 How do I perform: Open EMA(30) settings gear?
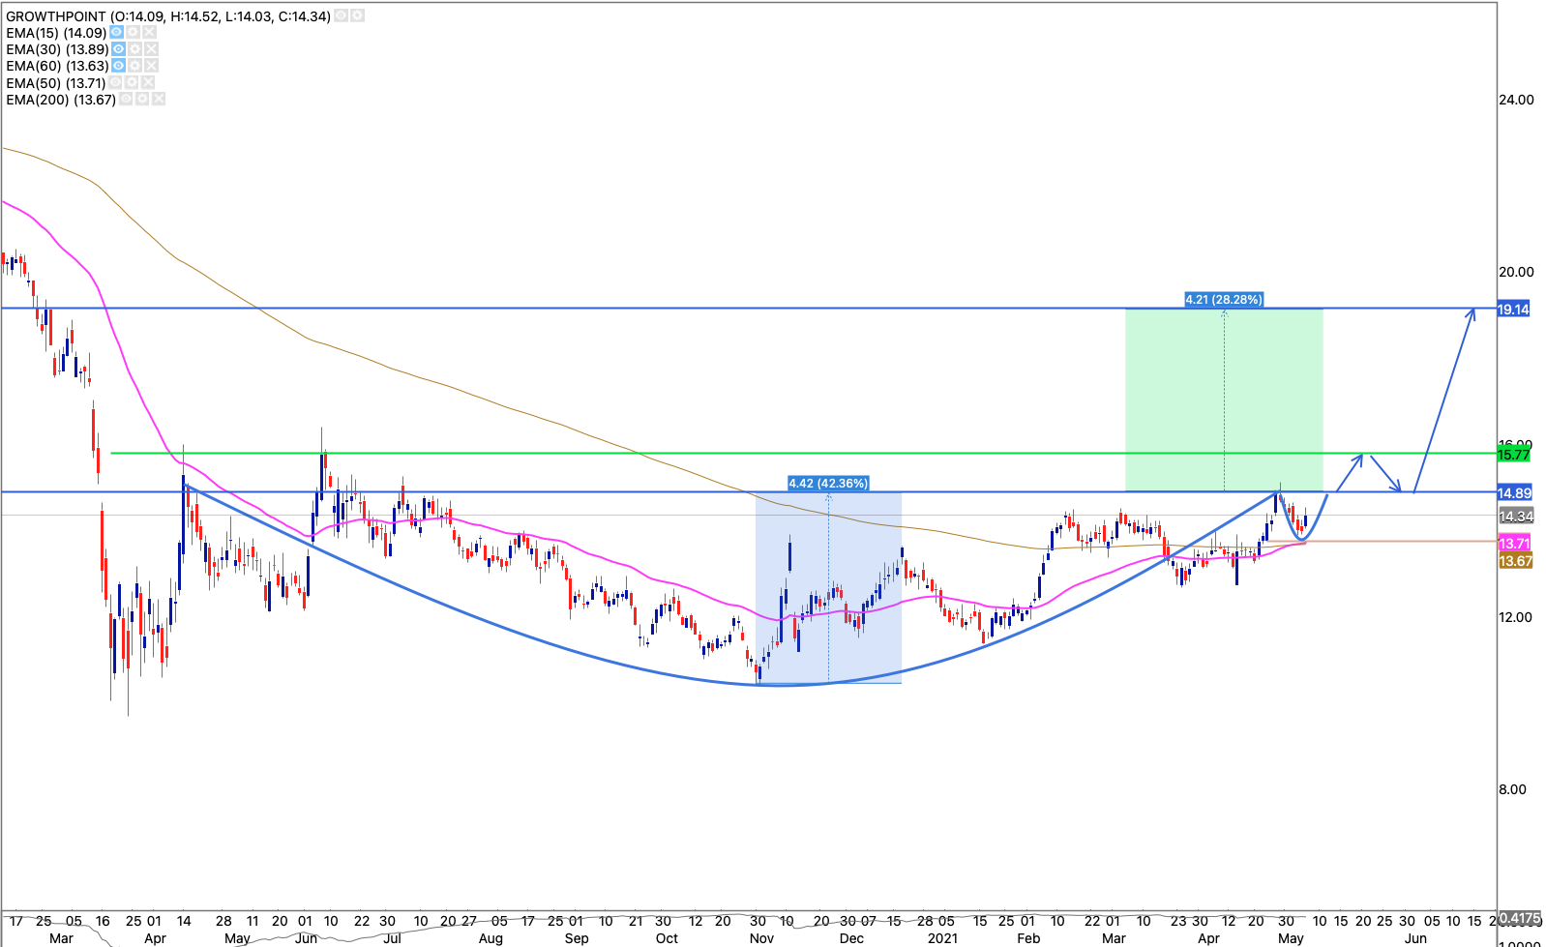135,49
